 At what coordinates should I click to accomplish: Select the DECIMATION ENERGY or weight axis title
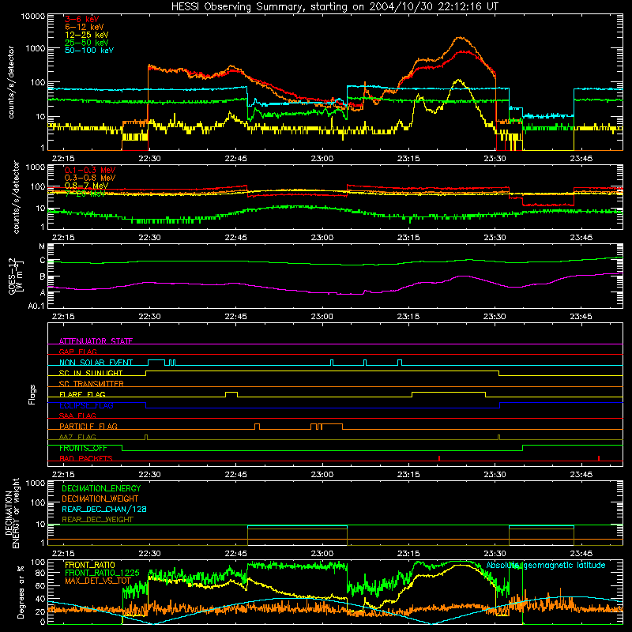(12, 513)
